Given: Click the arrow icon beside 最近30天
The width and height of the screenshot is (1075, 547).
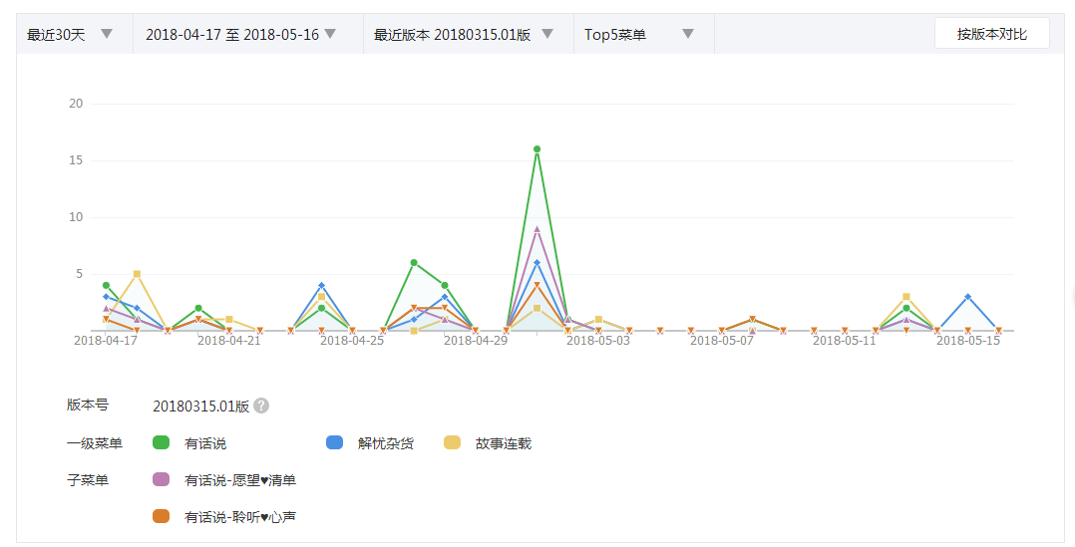Looking at the screenshot, I should pos(107,34).
